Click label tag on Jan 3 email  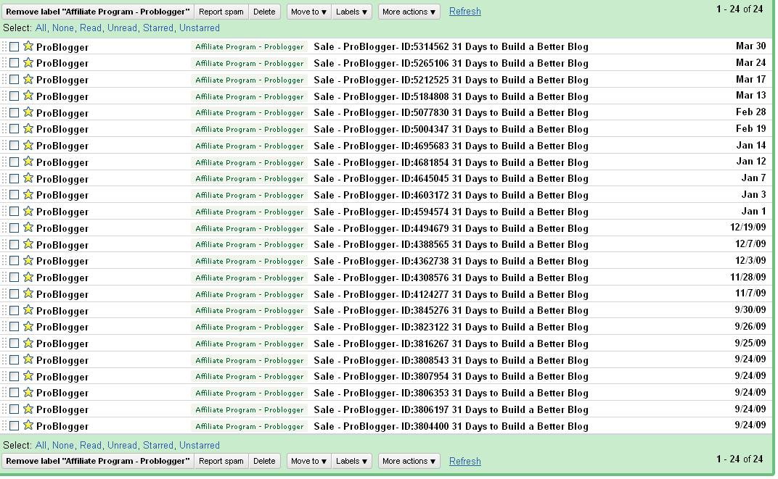tap(249, 195)
